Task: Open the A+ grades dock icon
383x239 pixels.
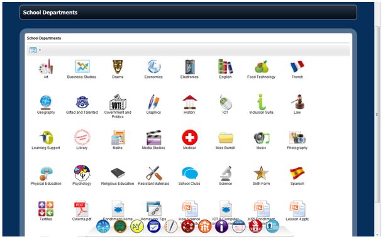Action: click(137, 226)
